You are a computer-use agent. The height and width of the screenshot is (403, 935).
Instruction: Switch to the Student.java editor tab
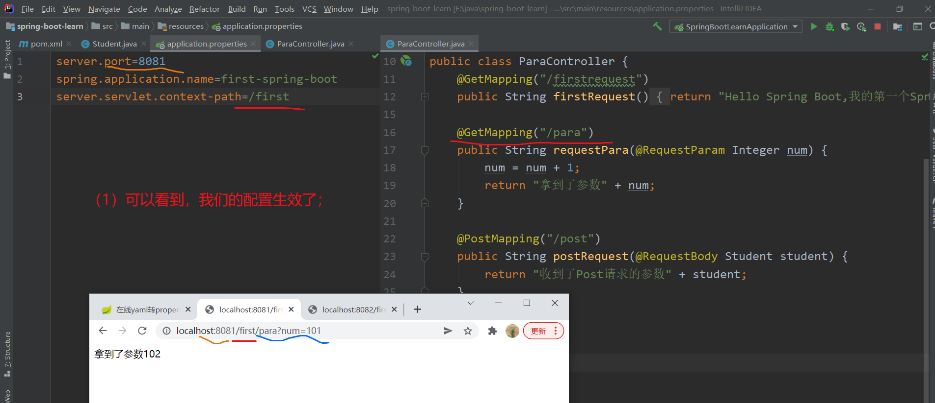pos(114,44)
